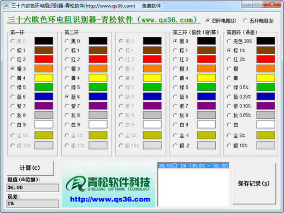Choose 紫 7 in the second ring group
The height and width of the screenshot is (213, 284).
pos(72,106)
